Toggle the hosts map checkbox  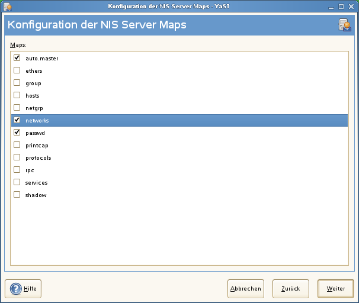pos(17,95)
